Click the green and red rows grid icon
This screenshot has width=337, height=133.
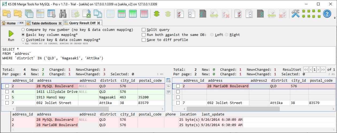(x=122, y=14)
